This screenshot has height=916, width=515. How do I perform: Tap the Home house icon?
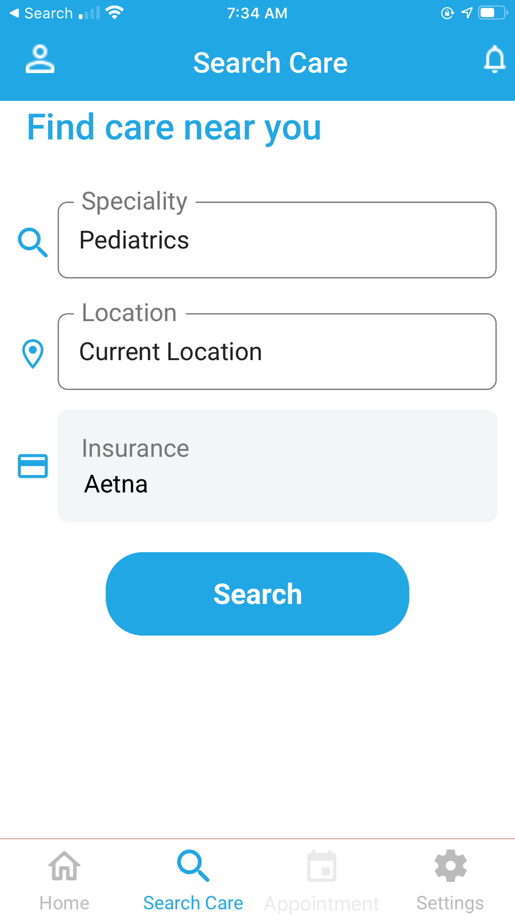pyautogui.click(x=64, y=866)
